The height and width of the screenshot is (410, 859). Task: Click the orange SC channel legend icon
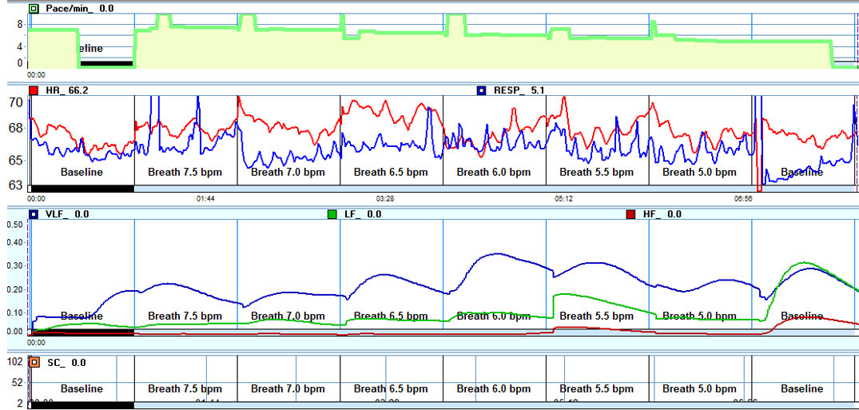pos(34,362)
